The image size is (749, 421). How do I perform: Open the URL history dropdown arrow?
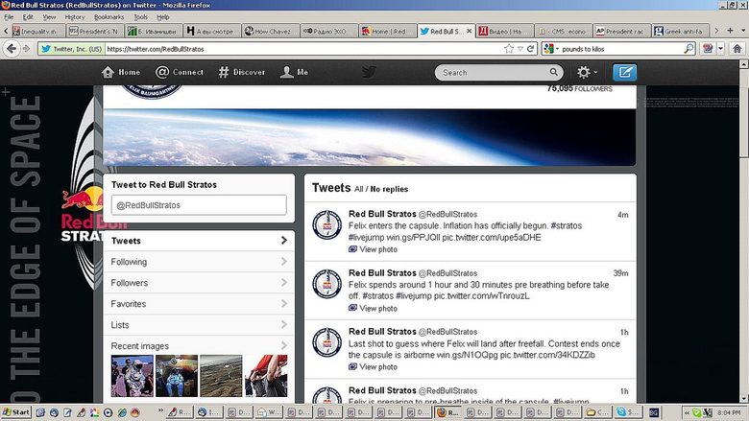click(520, 49)
